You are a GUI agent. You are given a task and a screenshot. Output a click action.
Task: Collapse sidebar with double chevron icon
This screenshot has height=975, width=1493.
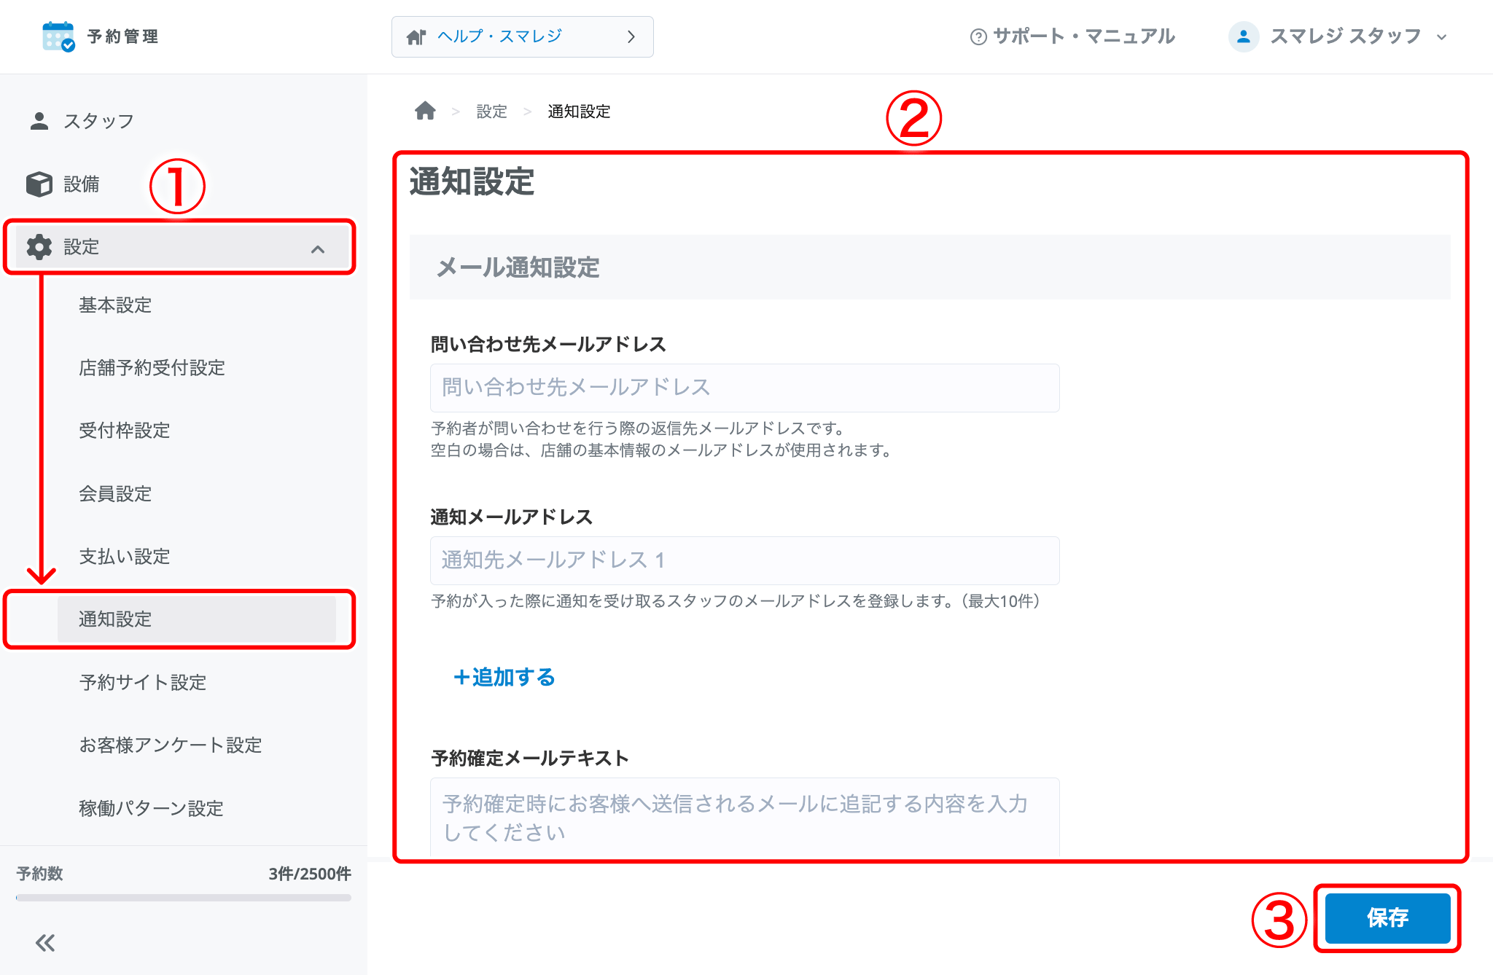pyautogui.click(x=45, y=943)
